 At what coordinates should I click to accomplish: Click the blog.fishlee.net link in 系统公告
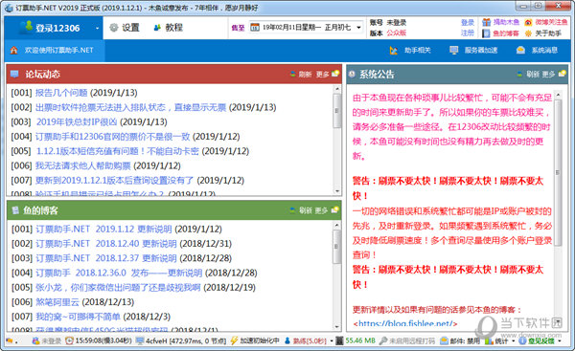pyautogui.click(x=405, y=323)
